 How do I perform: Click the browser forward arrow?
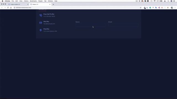click(x=5, y=8)
